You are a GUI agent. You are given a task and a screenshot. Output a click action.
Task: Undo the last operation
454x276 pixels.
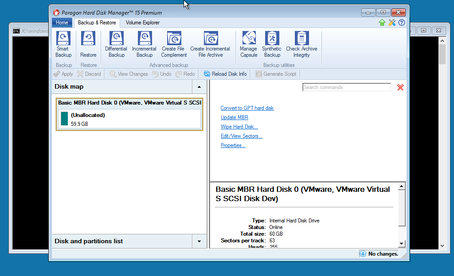tap(161, 74)
